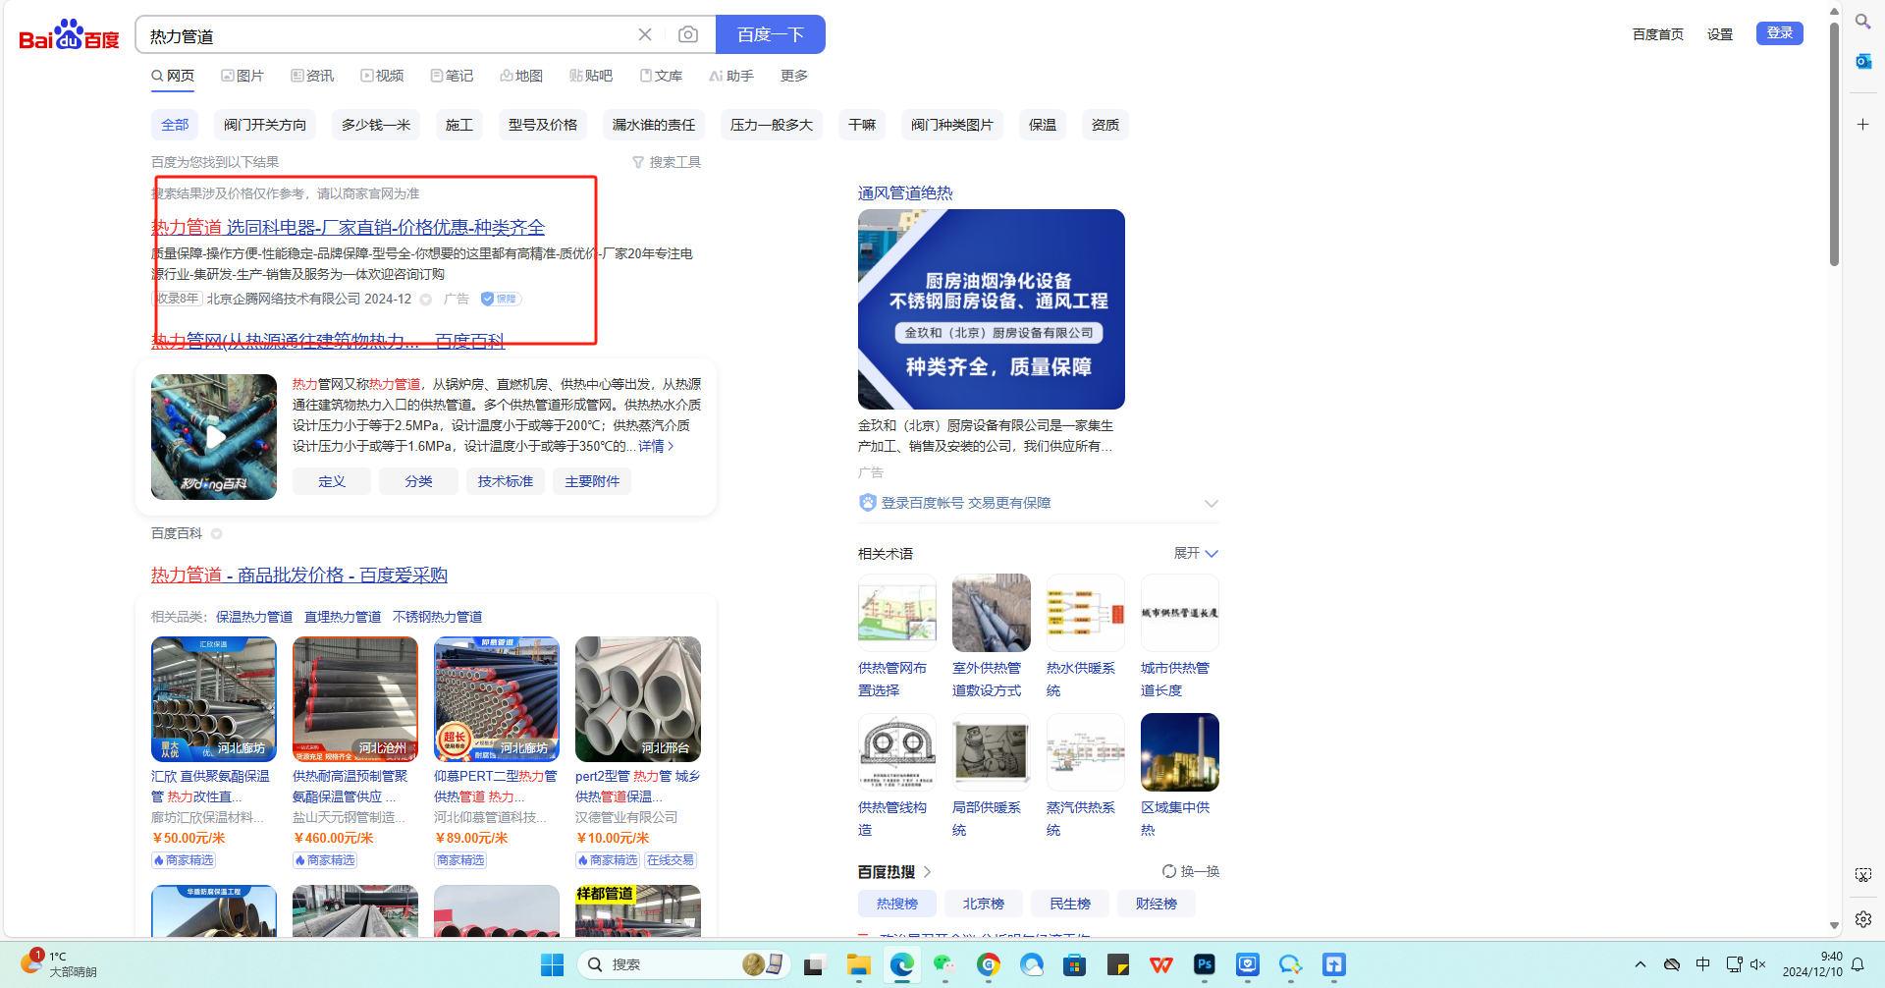Clear the search box with the X icon

(645, 34)
